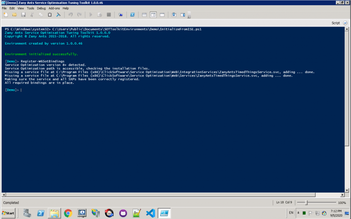
Task: Switch to the active PowerShell ISE taskbar button
Action: coord(164,213)
